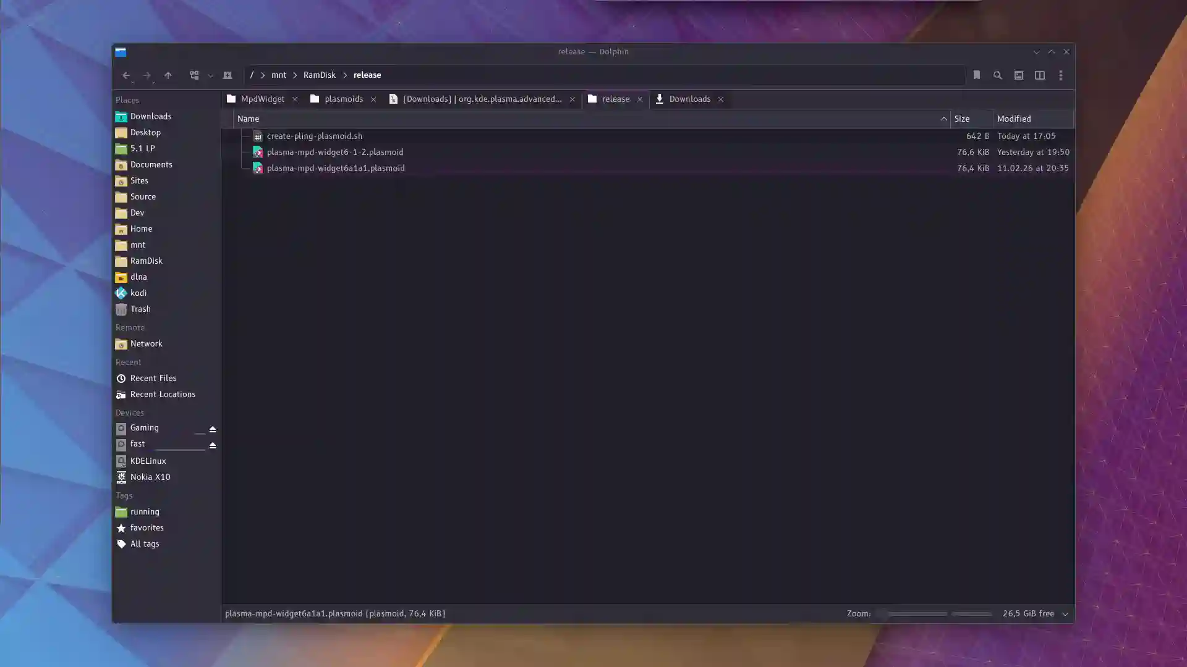Viewport: 1187px width, 667px height.
Task: Click the RamDisk breadcrumb segment
Action: point(319,75)
